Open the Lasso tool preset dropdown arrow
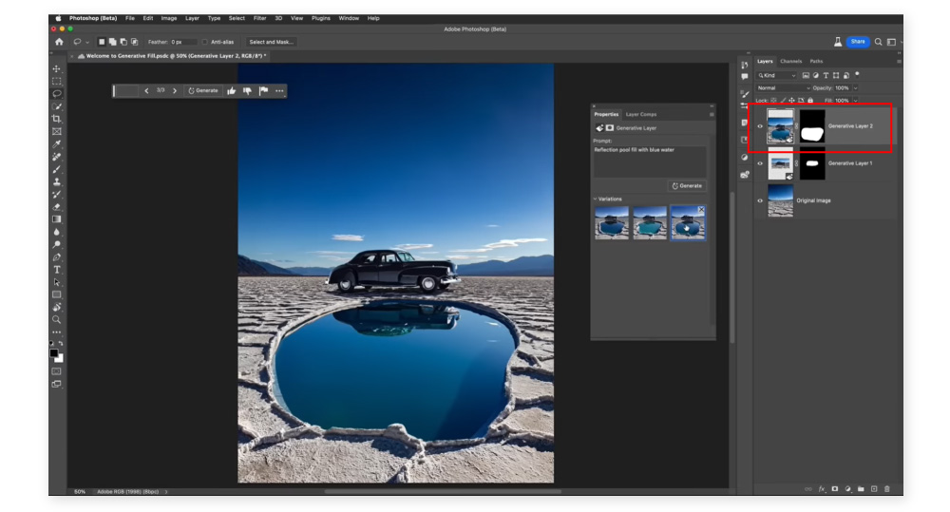 point(87,42)
